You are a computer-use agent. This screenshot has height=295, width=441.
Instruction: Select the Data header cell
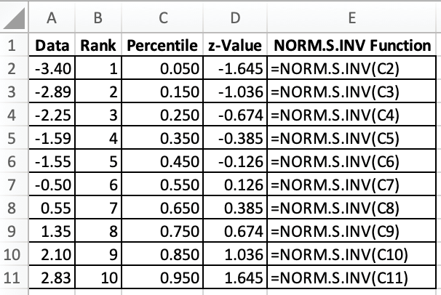tap(52, 46)
